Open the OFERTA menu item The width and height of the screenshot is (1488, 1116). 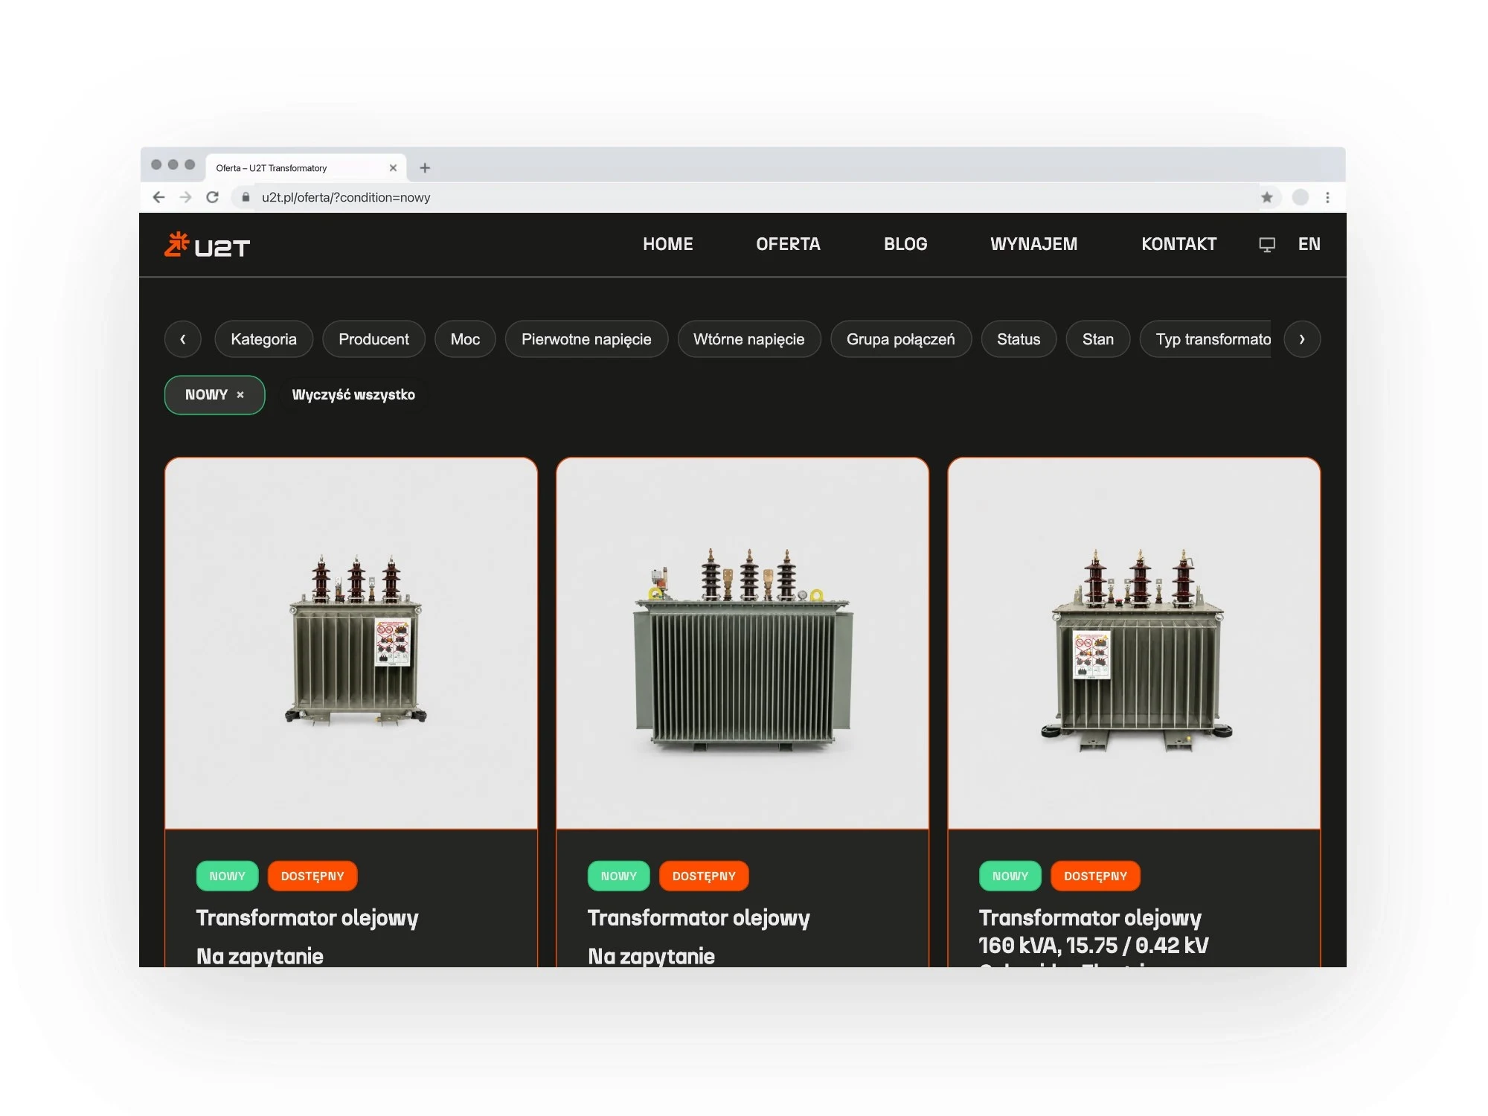(x=788, y=244)
